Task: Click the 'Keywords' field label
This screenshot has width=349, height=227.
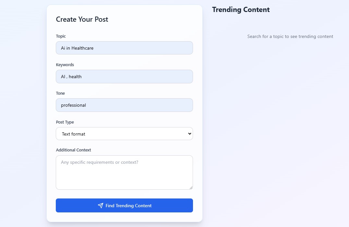Action: [x=65, y=65]
